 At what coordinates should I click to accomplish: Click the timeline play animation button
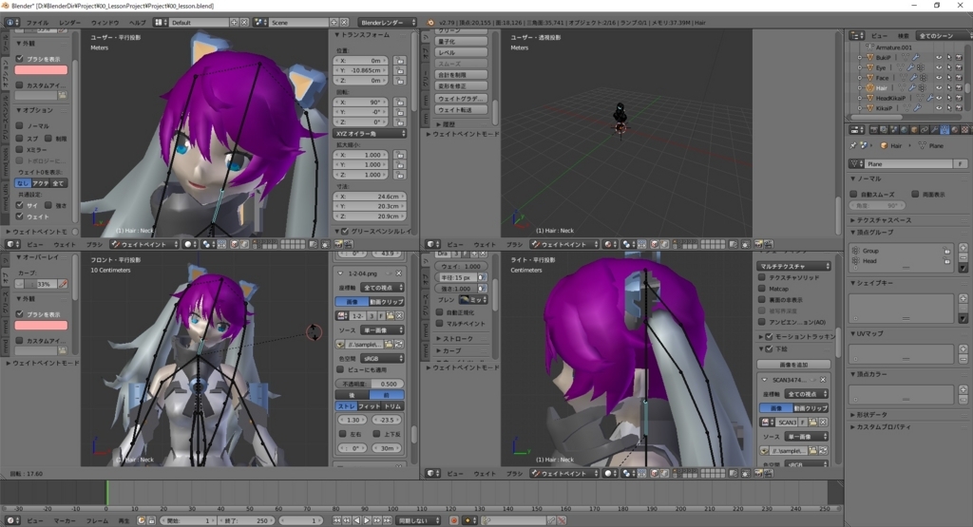(367, 520)
